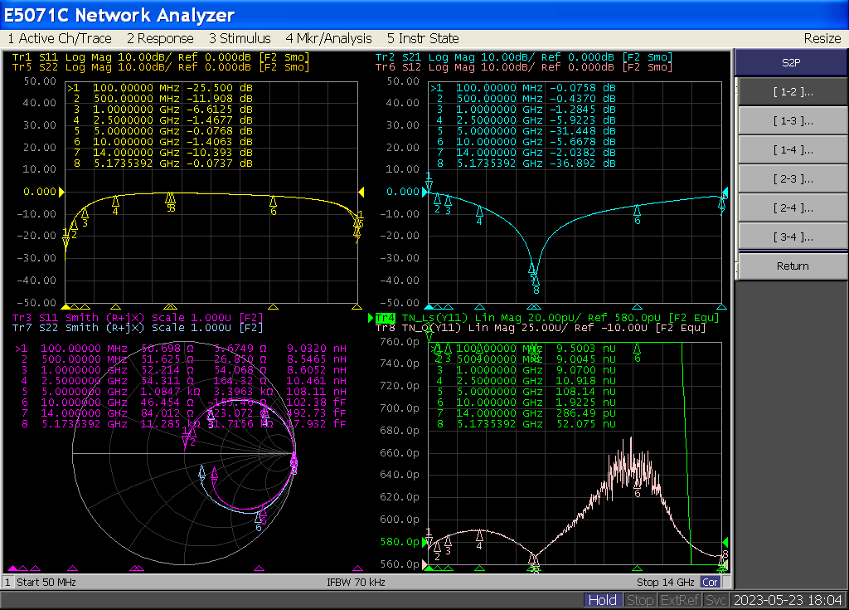Click the Start 50 MHz label

46,583
